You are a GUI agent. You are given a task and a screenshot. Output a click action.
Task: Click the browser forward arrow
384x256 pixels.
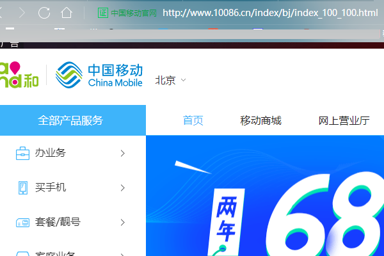[22, 13]
